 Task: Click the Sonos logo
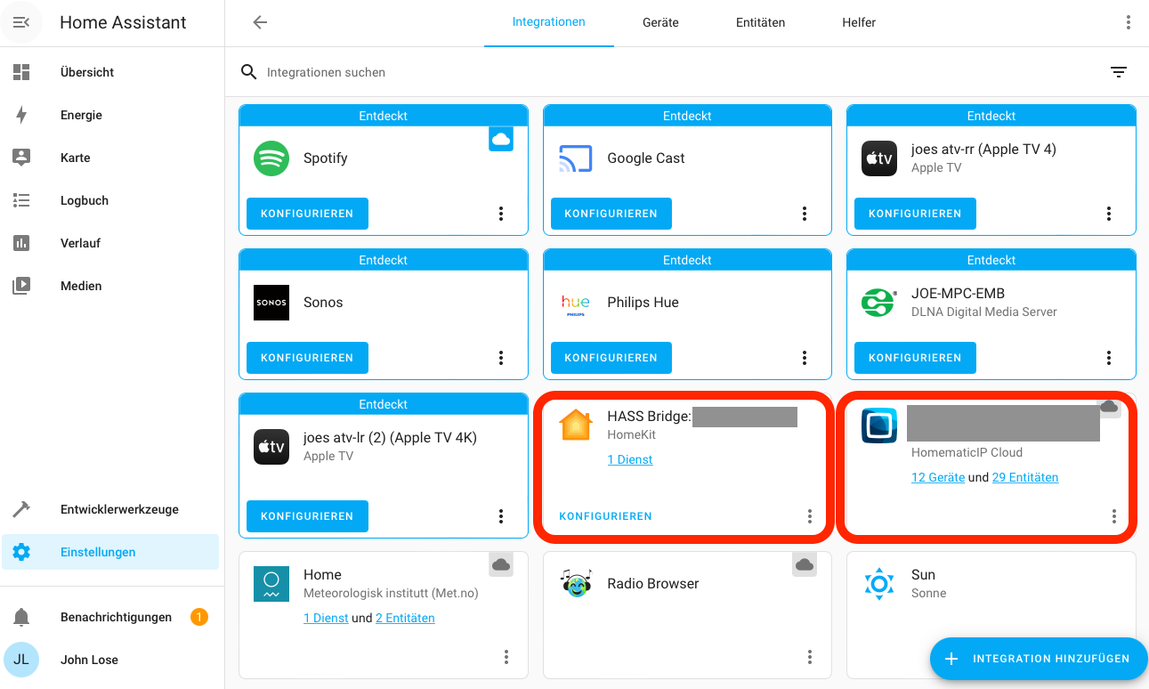(x=271, y=303)
